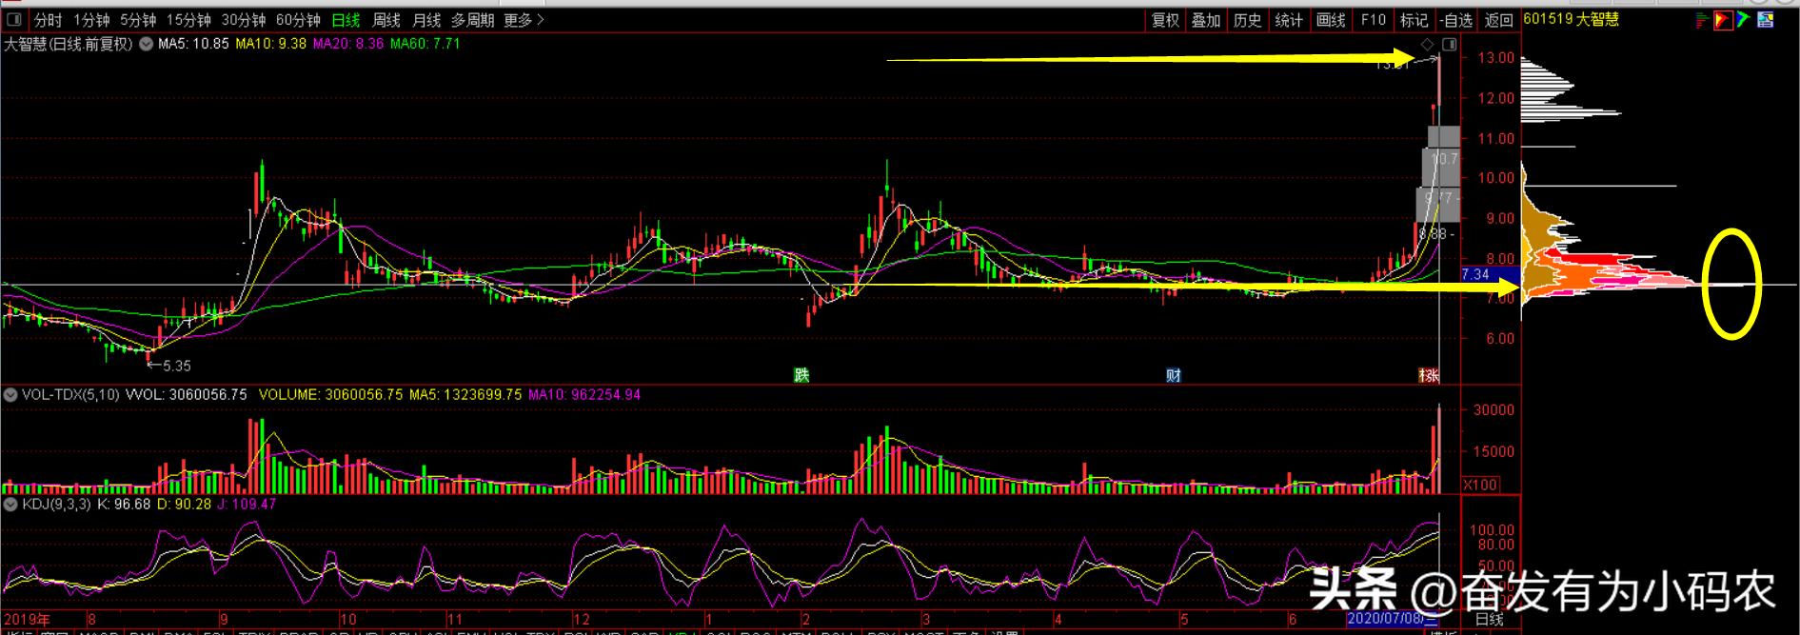Screen dimensions: 1800x635
Task: Open the VOL-TDX indicator dropdown arrow
Action: coord(10,394)
